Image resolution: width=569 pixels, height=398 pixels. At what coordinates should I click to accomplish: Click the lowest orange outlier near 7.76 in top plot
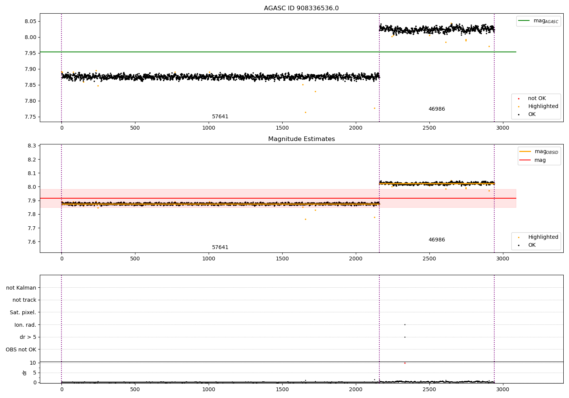click(x=305, y=112)
